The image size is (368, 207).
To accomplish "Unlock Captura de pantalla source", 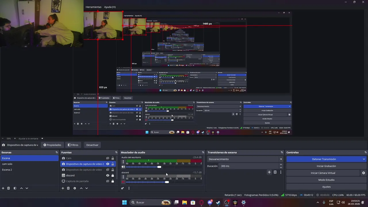I will pyautogui.click(x=113, y=181).
